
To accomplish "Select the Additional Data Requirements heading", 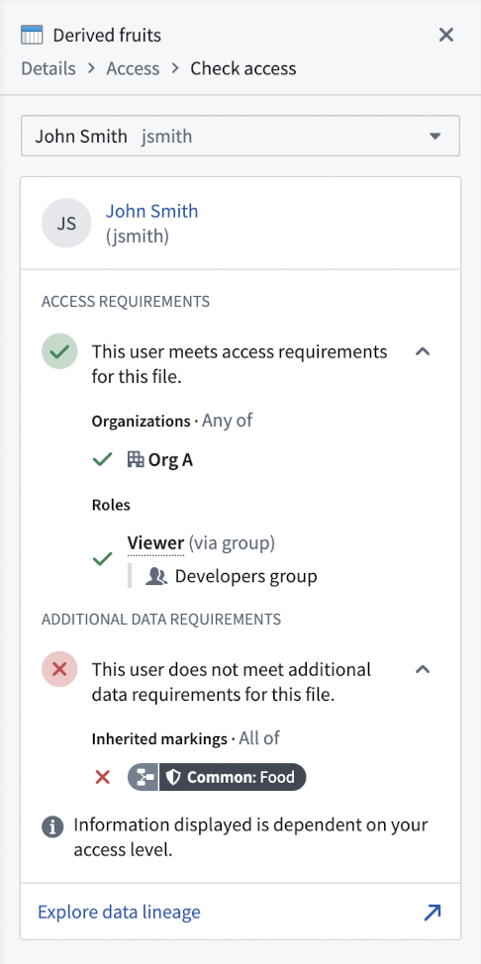I will (x=161, y=620).
